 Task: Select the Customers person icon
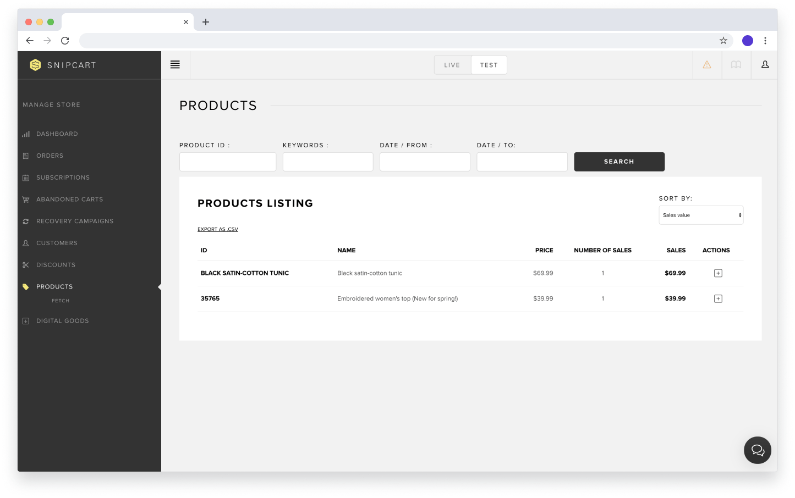[26, 243]
